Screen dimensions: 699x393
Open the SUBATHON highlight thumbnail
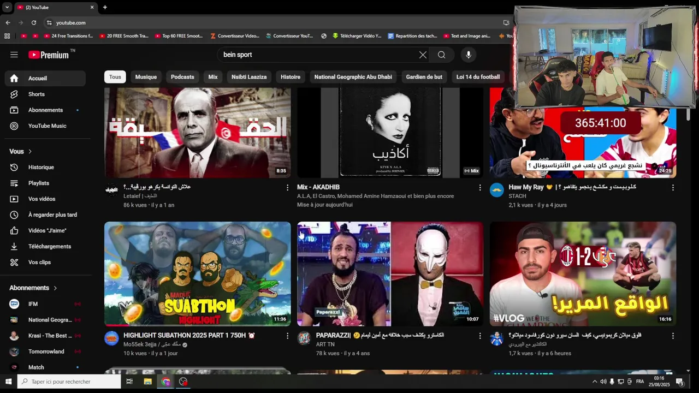tap(198, 273)
